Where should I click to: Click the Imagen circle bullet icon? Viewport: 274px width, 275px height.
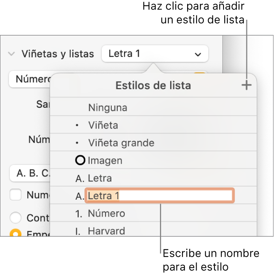click(x=80, y=160)
